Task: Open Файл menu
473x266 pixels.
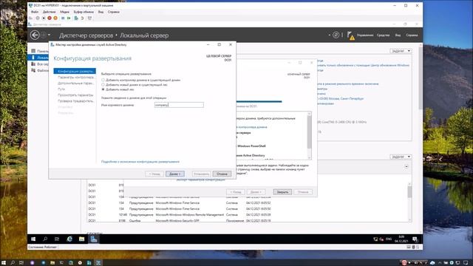Action: (35, 12)
